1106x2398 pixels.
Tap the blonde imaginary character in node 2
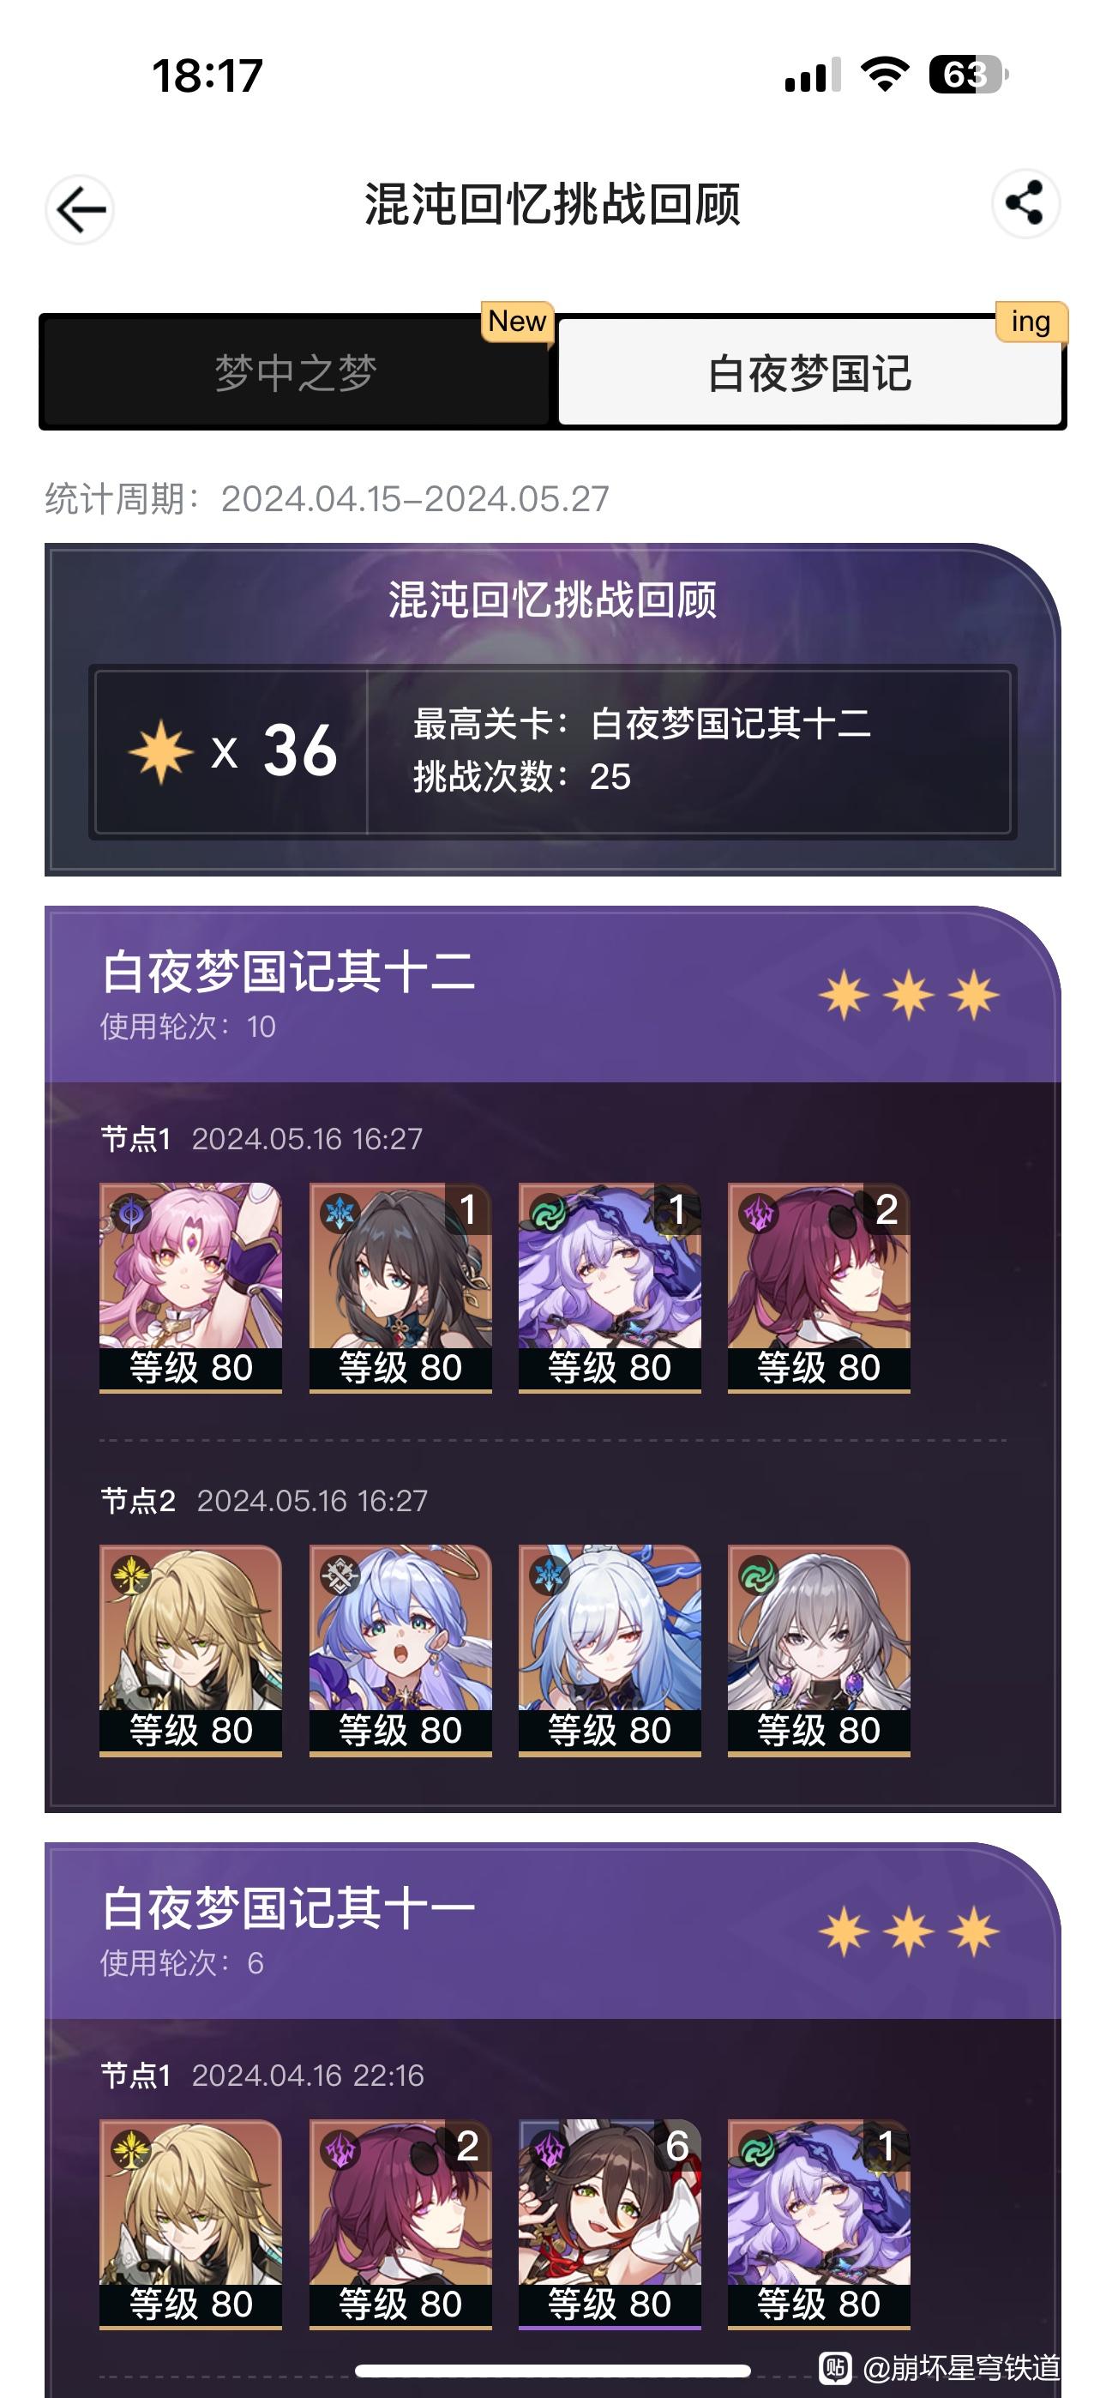coord(191,1650)
